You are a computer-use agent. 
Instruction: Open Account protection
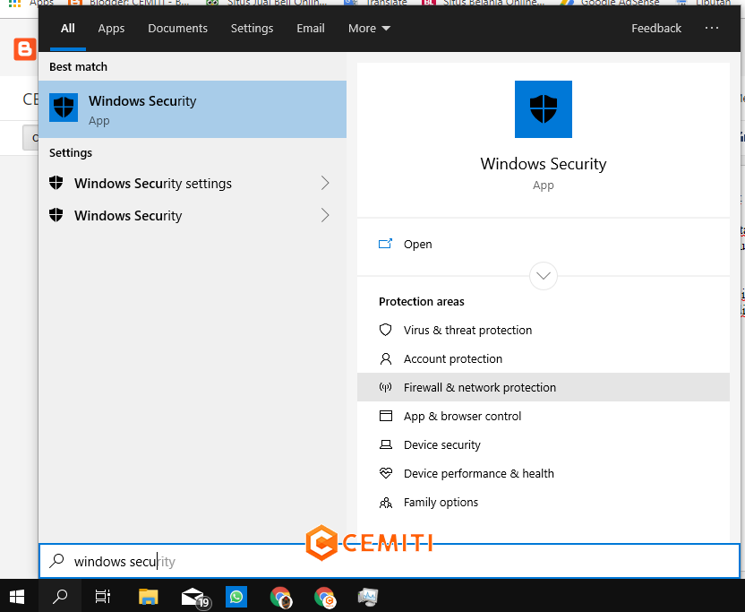click(543, 358)
